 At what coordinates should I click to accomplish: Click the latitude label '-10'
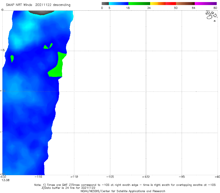click(x=2, y=91)
